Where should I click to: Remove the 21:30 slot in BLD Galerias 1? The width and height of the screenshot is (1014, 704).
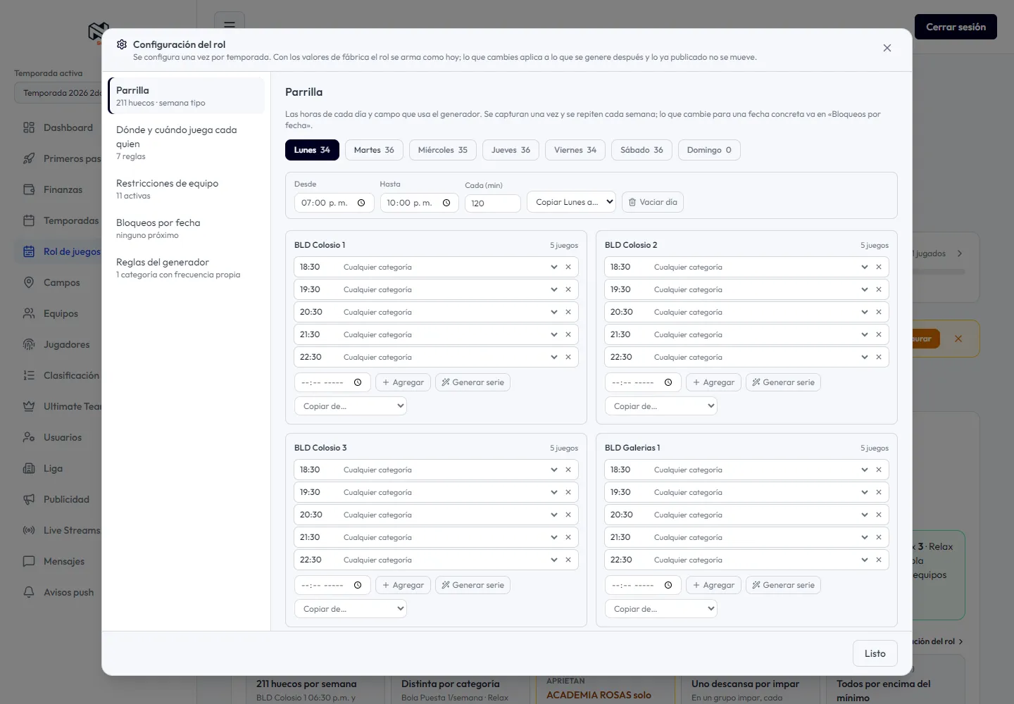[x=879, y=537]
